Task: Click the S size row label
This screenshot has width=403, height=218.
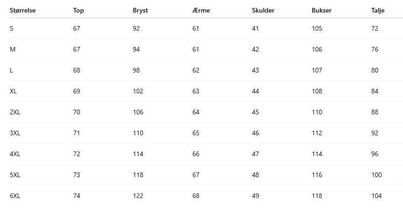Action: (12, 28)
